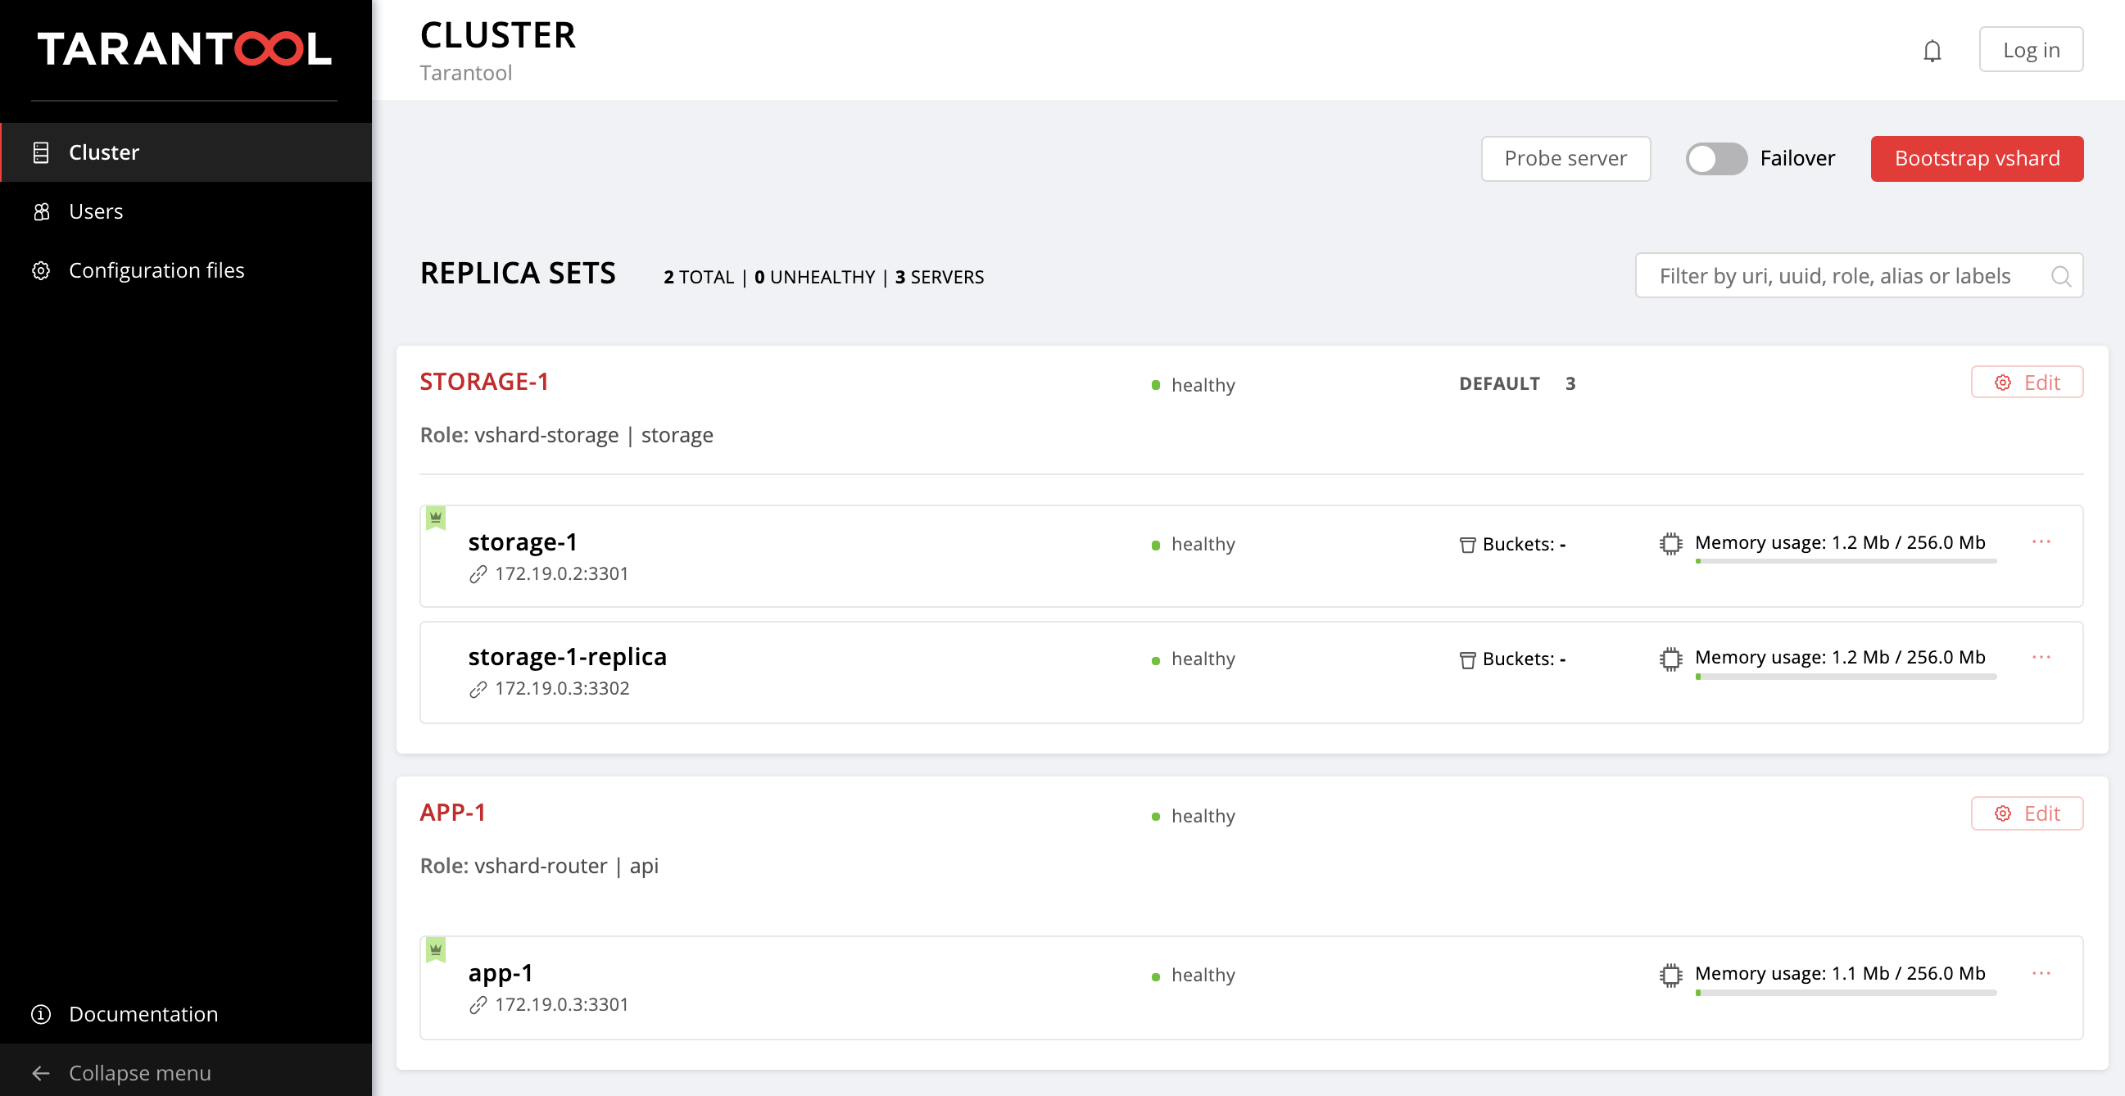Open three-dots menu for app-1 server
This screenshot has height=1096, width=2125.
(2041, 973)
